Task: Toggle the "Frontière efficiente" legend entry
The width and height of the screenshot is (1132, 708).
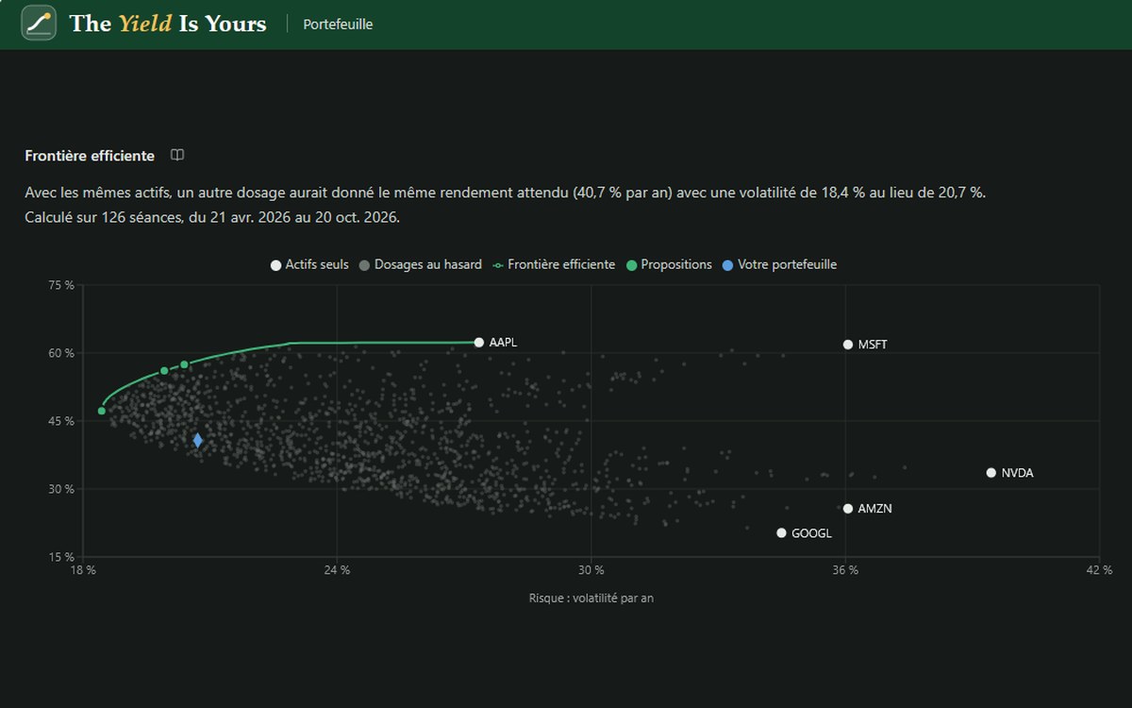Action: pos(554,265)
